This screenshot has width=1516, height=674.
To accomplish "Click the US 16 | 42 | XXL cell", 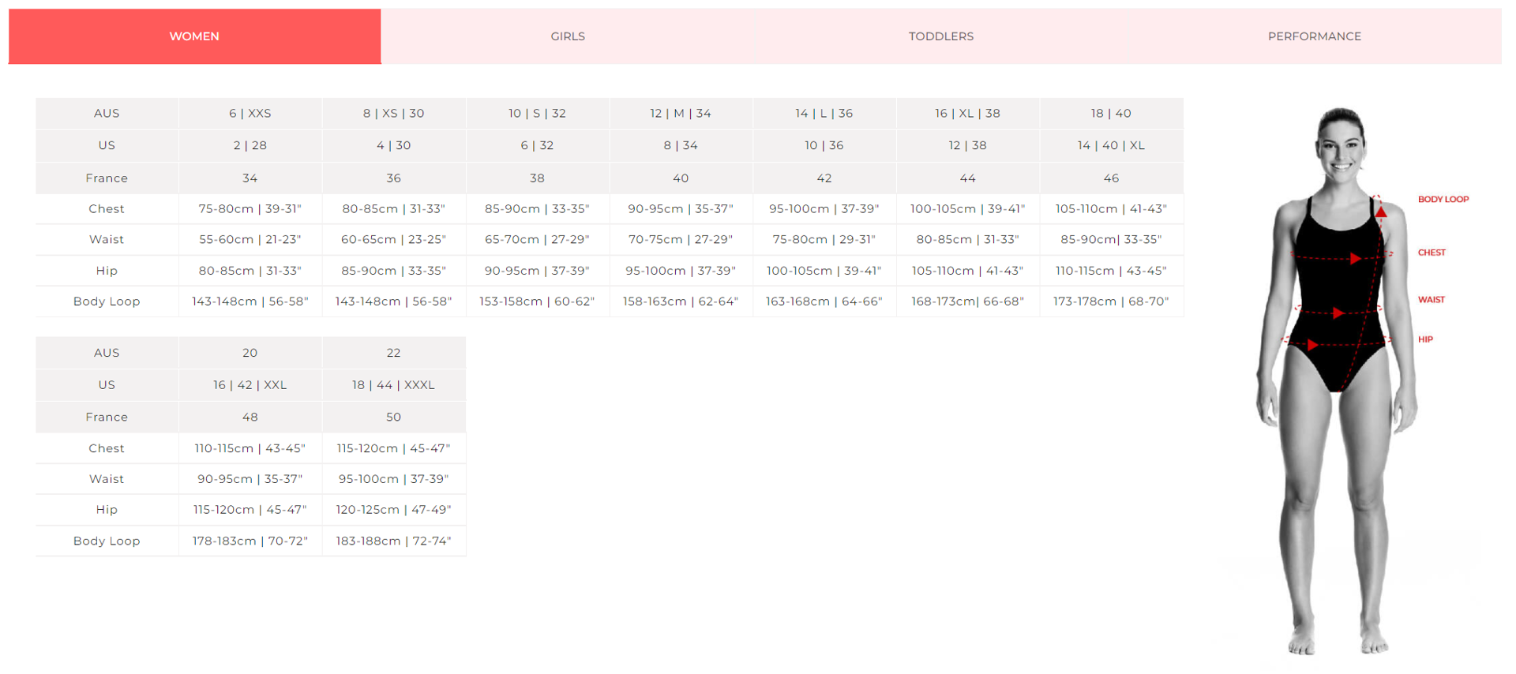I will click(250, 385).
